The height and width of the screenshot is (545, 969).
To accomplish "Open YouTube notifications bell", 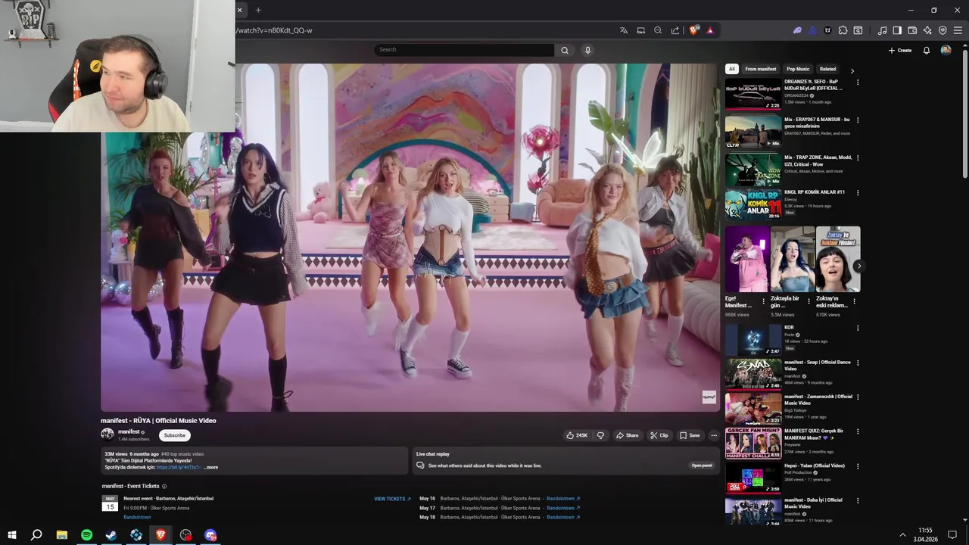I will click(927, 50).
